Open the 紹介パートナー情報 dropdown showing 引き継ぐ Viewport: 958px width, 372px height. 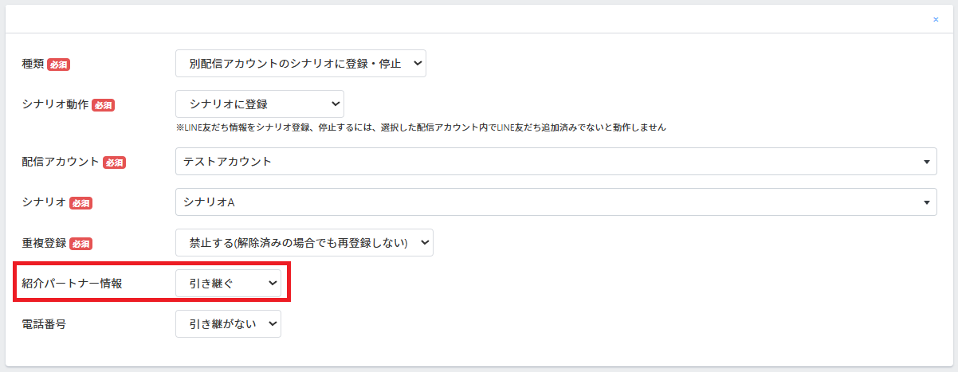tap(228, 283)
